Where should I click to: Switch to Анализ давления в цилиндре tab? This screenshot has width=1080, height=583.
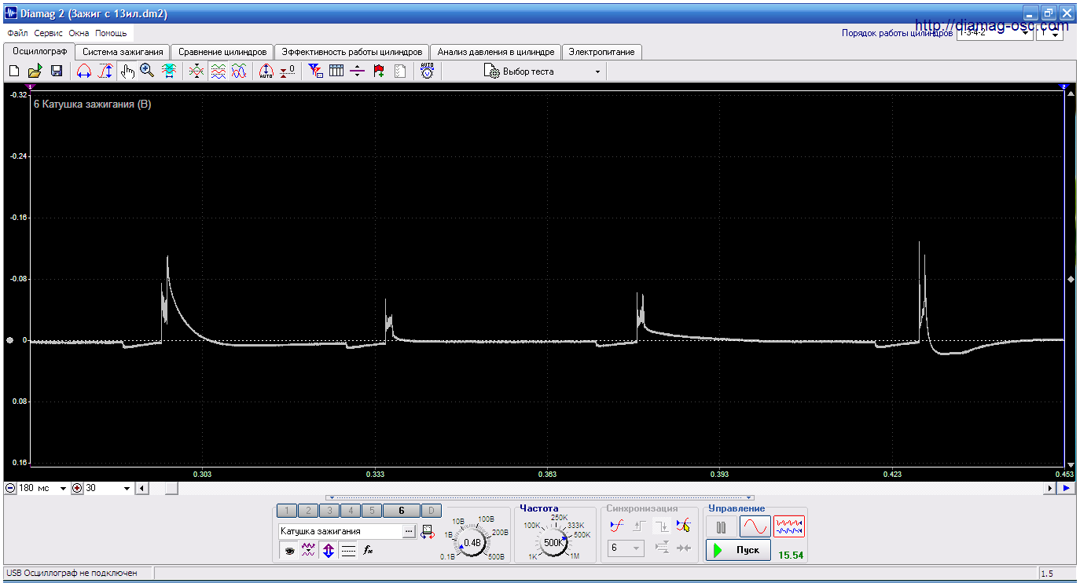coord(496,52)
